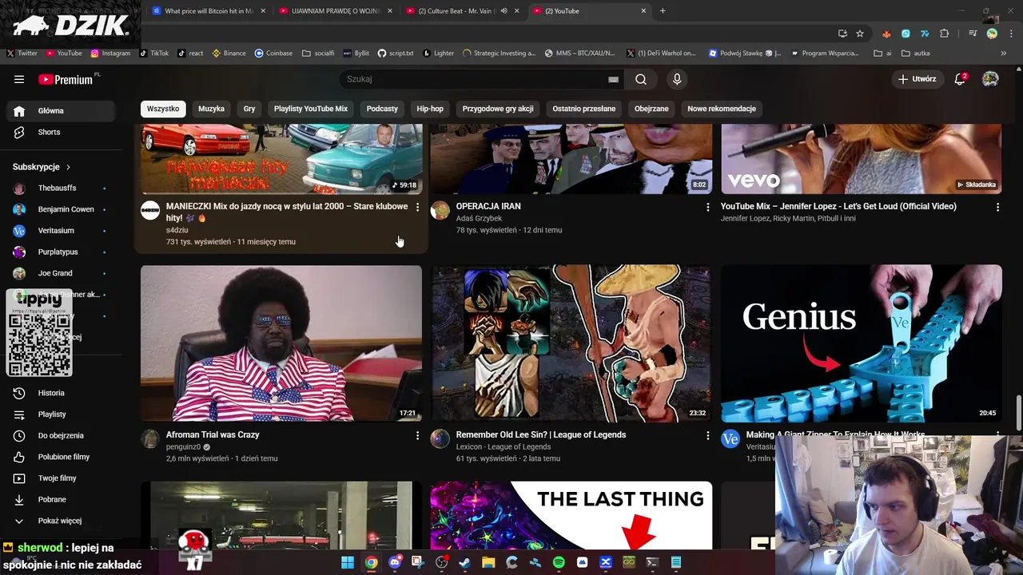The image size is (1023, 575).
Task: Select the Przygodowe gry akcji chip
Action: point(498,109)
